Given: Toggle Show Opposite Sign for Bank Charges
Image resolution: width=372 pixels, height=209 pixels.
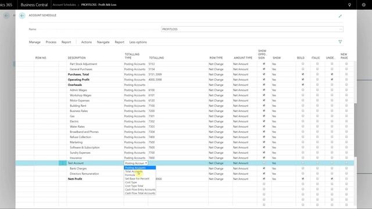Looking at the screenshot, I should click(x=264, y=168).
